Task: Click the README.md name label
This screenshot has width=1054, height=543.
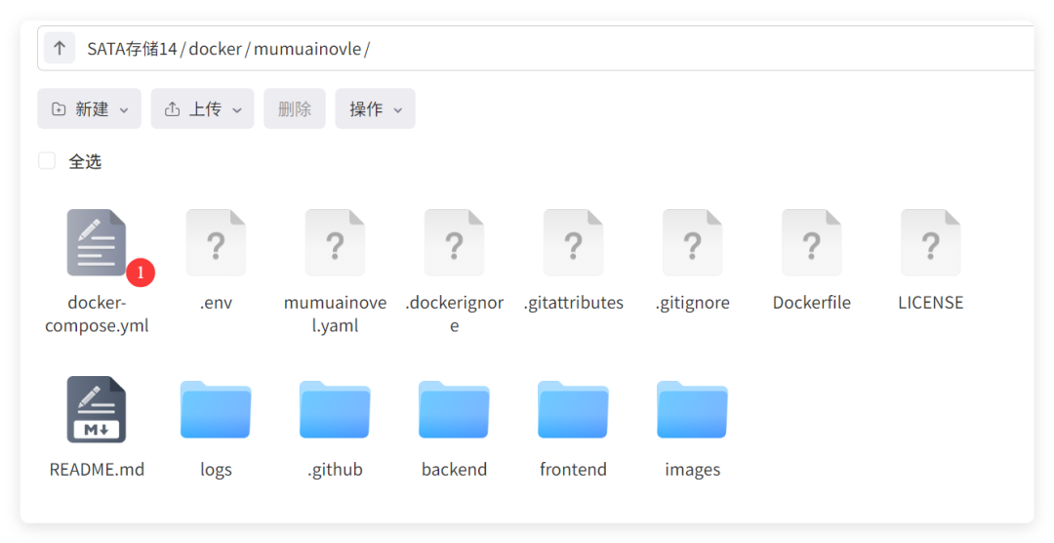Action: tap(97, 470)
